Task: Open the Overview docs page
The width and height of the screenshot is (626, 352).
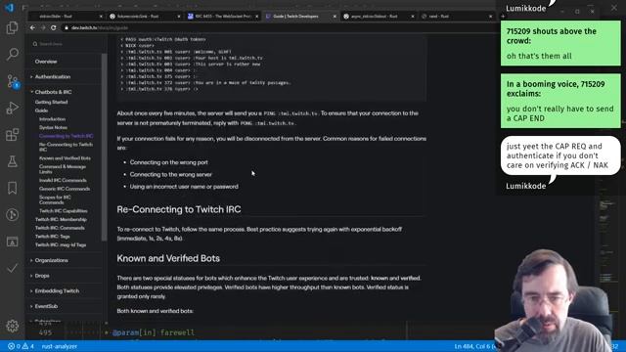Action: tap(46, 62)
